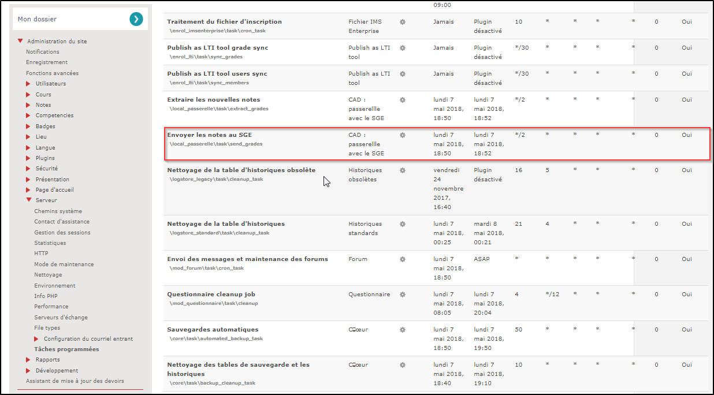Open Mode de maintenance settings
Viewport: 714px width, 395px height.
64,264
